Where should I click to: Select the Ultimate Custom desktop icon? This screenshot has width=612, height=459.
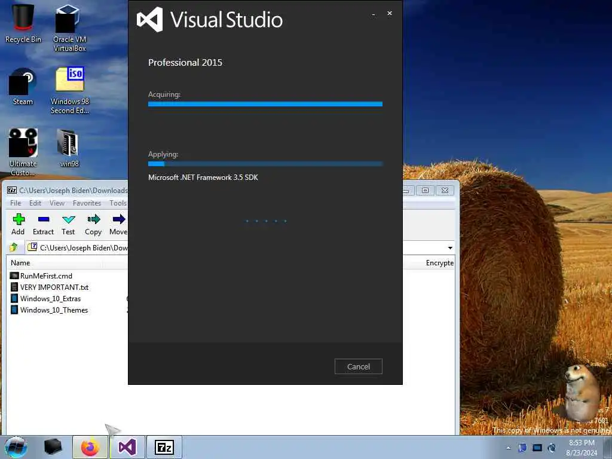23,152
